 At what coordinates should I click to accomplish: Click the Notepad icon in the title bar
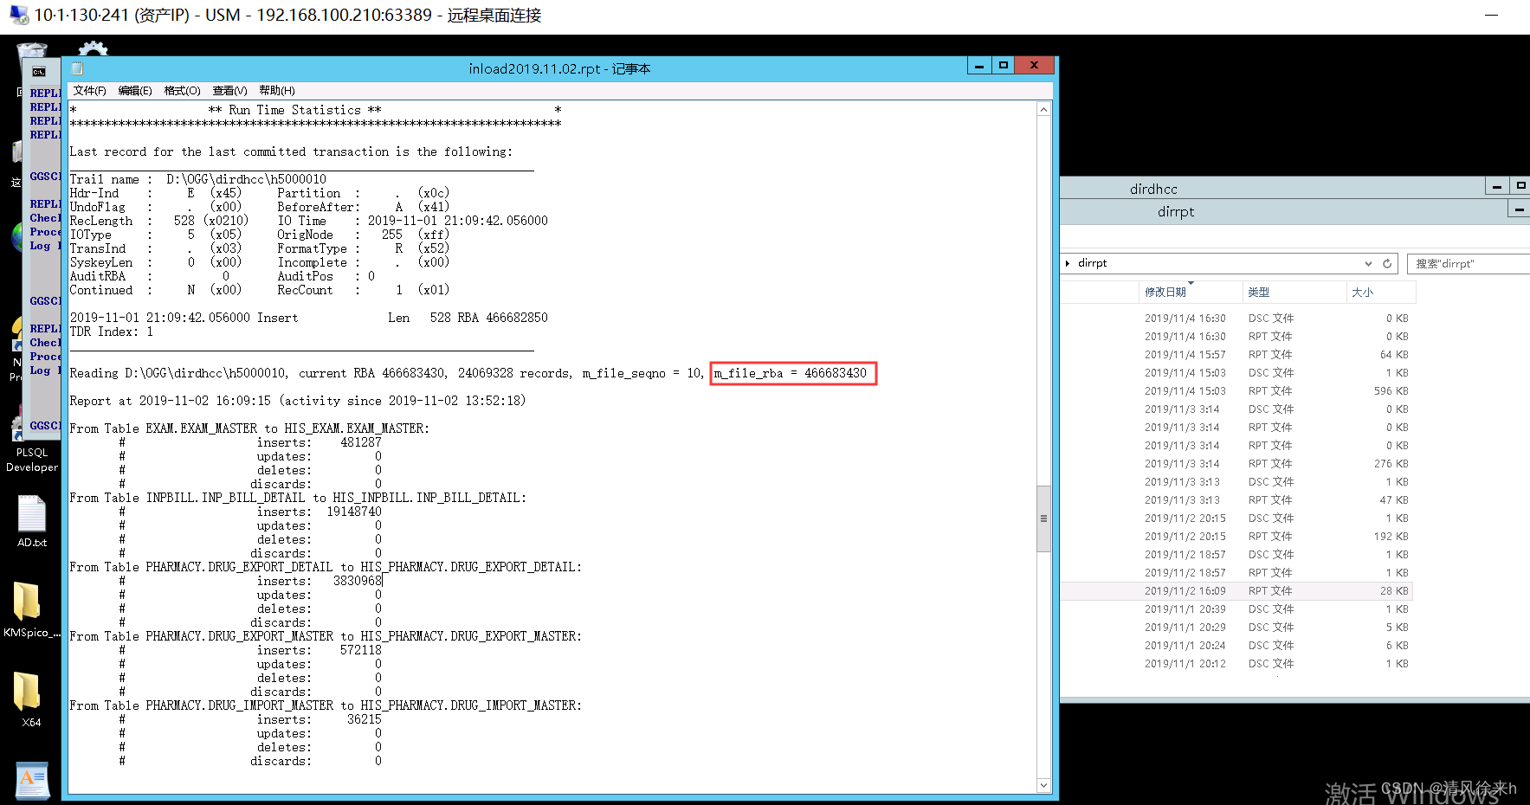pos(77,68)
